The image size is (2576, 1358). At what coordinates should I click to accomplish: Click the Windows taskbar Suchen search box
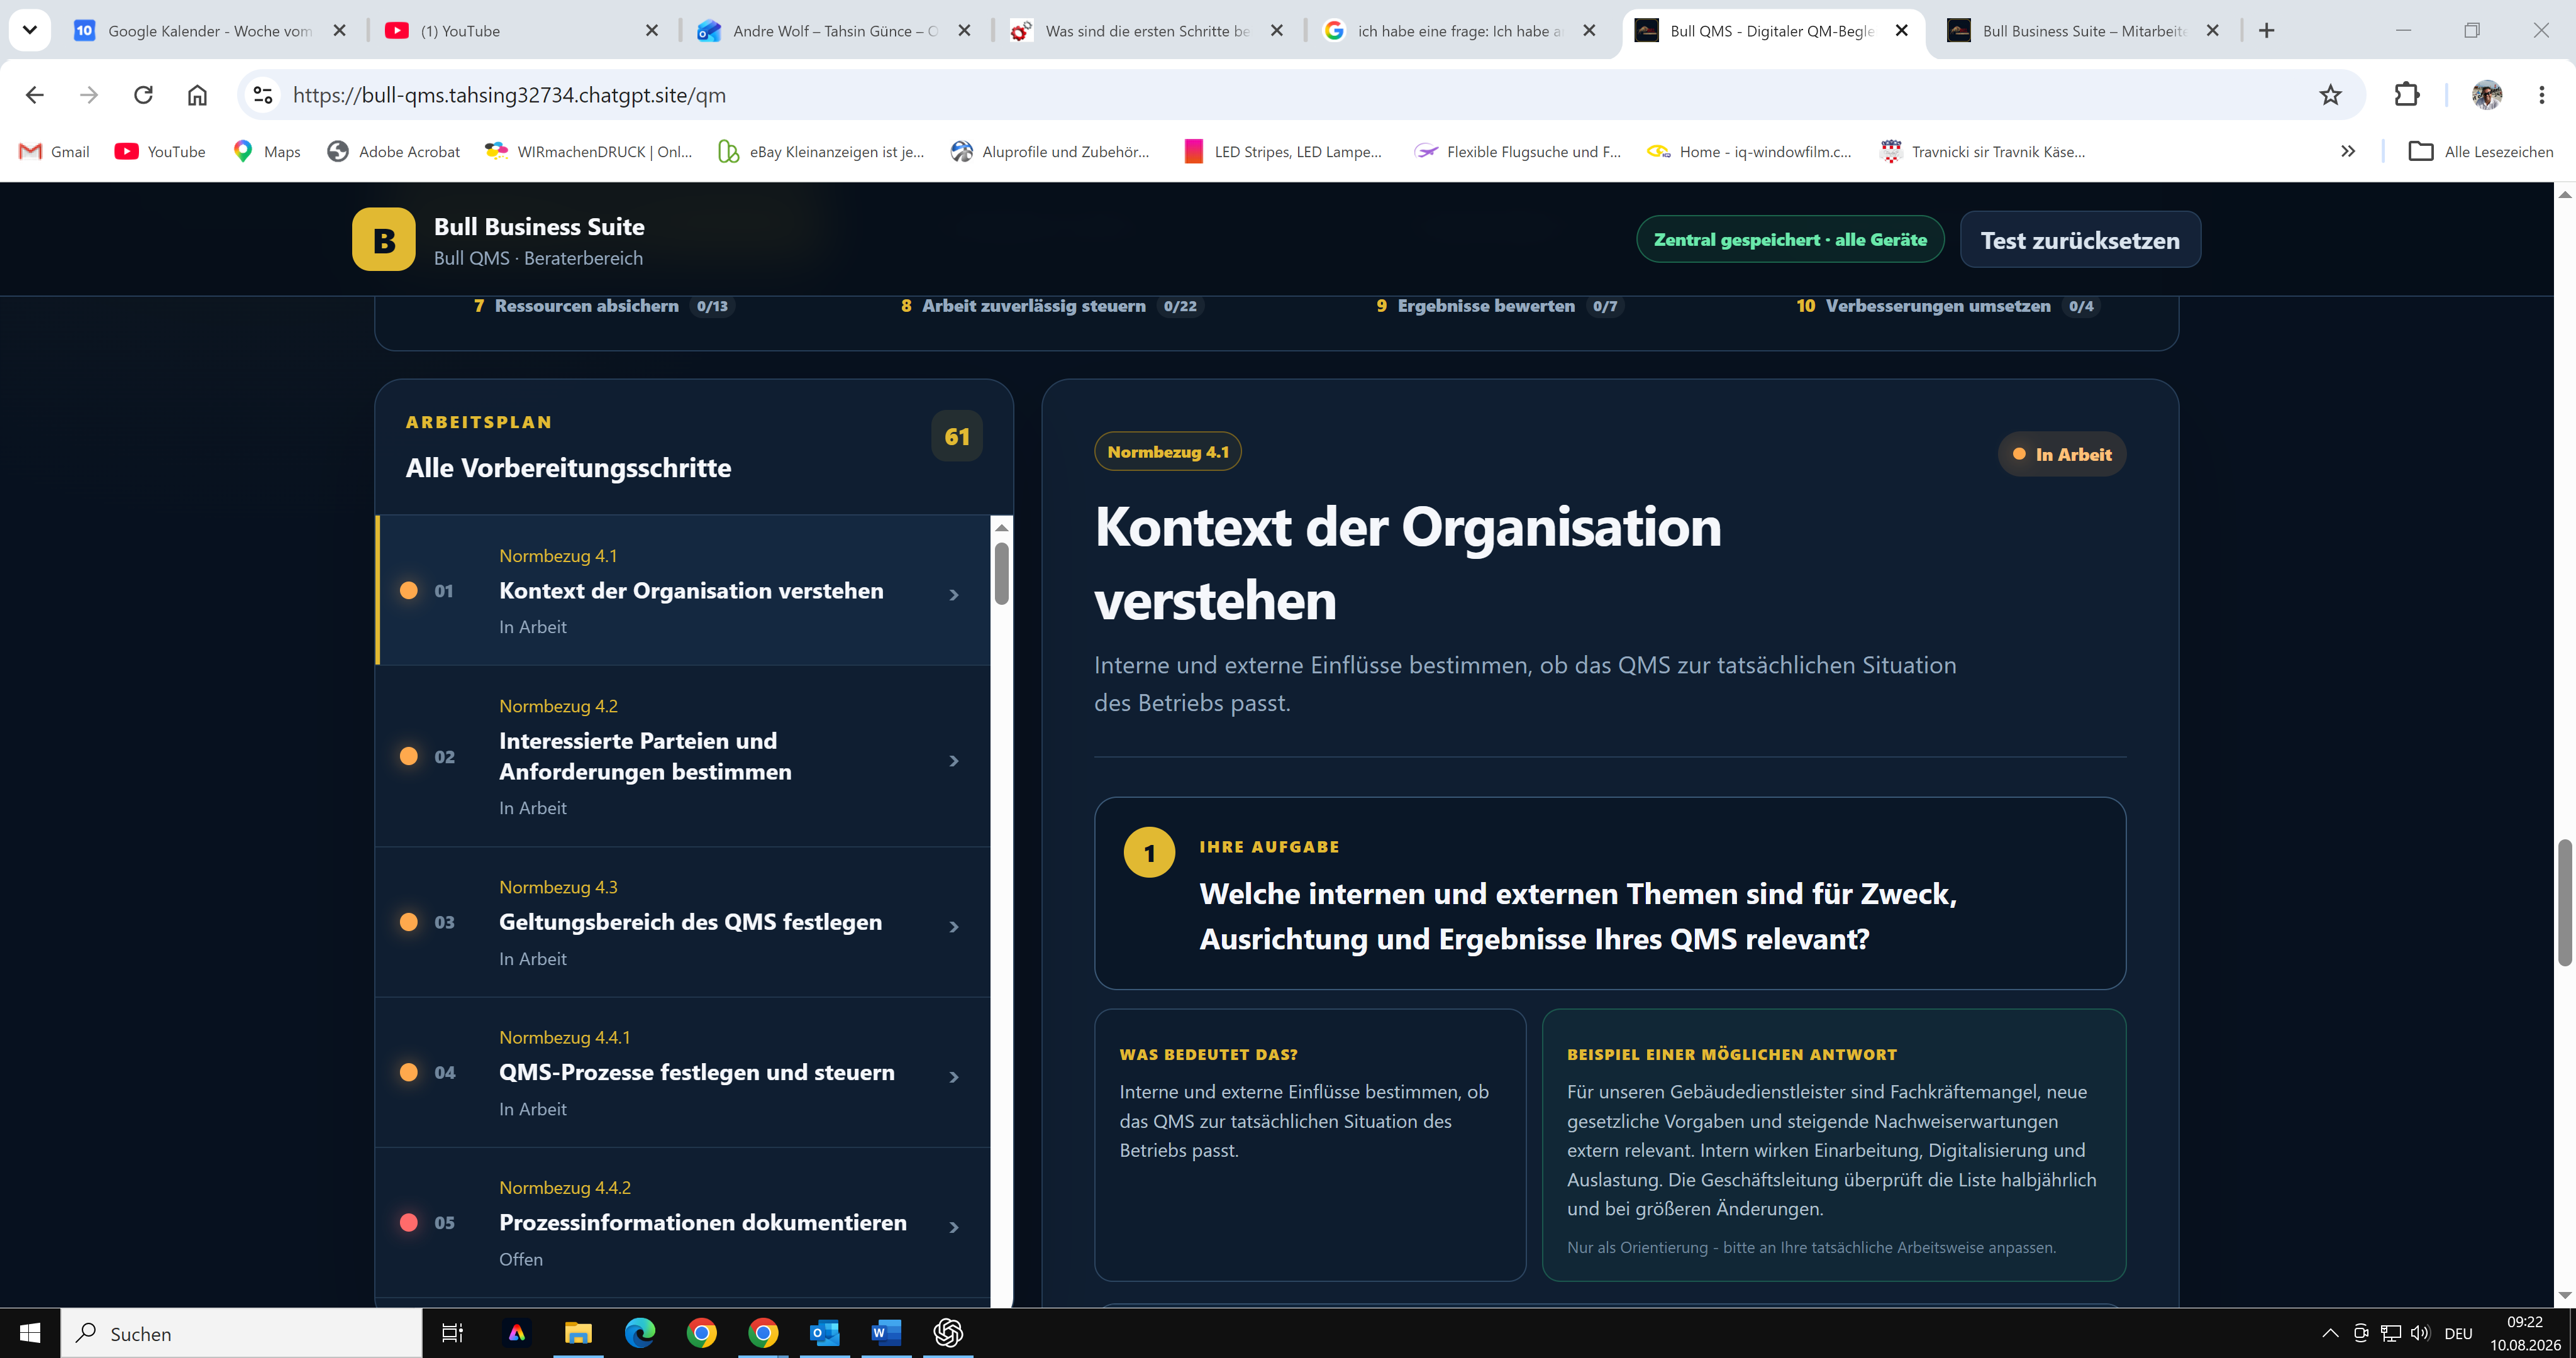coord(242,1333)
